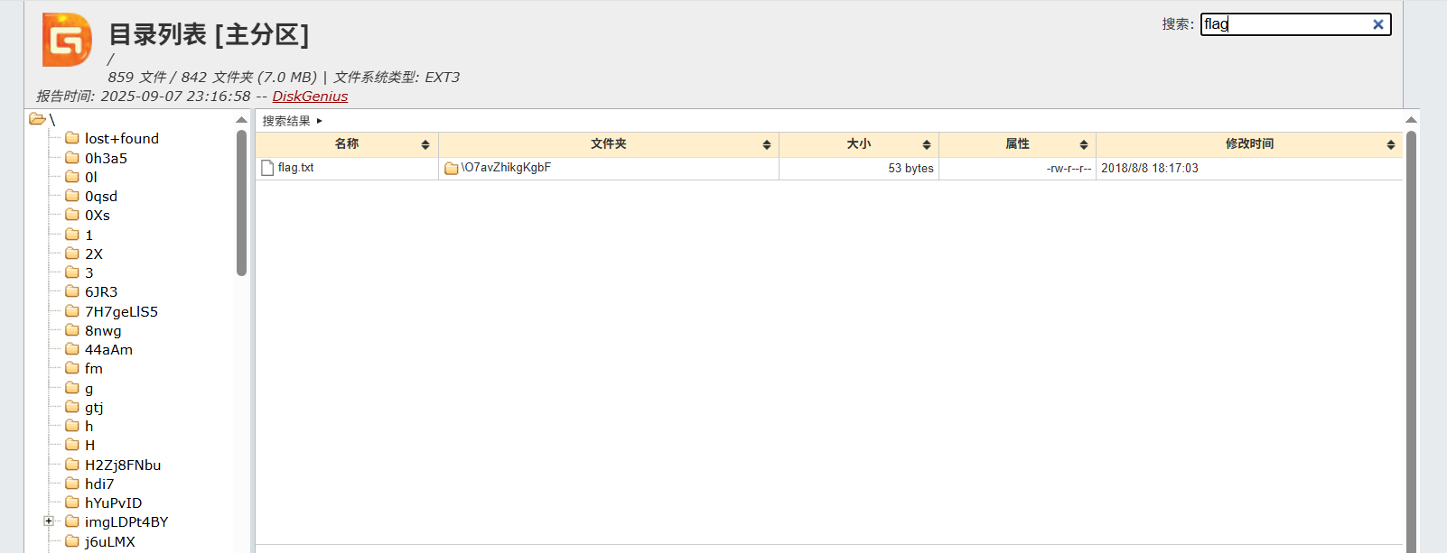Click sort arrows in 修改时间 column

[x=1391, y=144]
